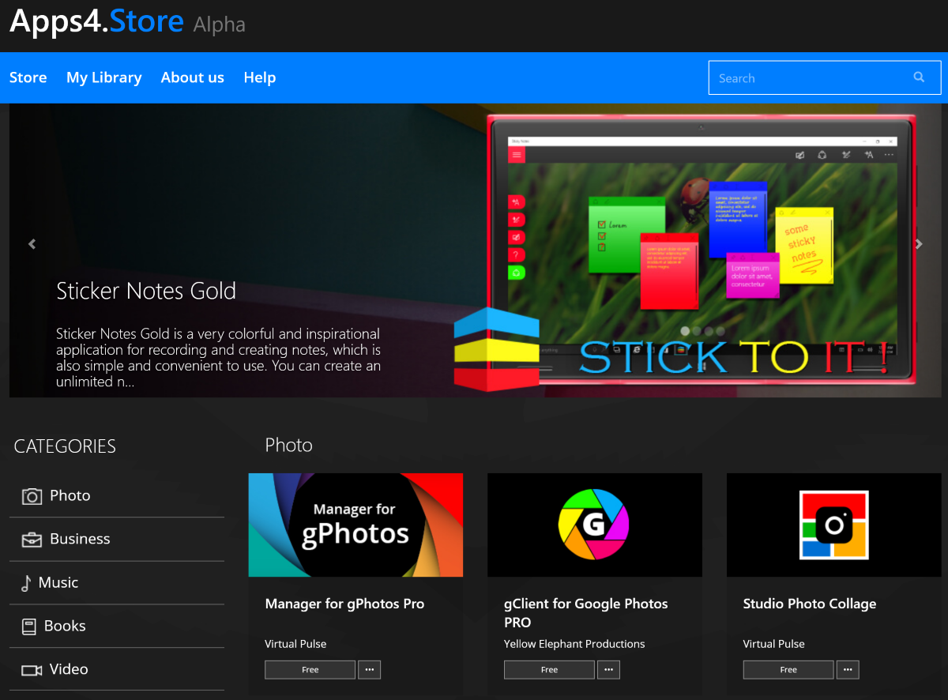
Task: Select the third carousel indicator dot
Action: pos(709,331)
